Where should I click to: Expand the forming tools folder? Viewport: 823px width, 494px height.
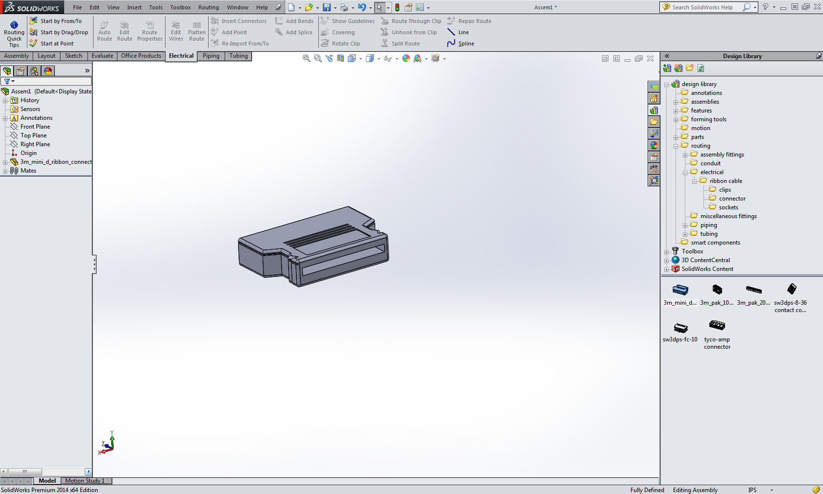[x=676, y=120]
